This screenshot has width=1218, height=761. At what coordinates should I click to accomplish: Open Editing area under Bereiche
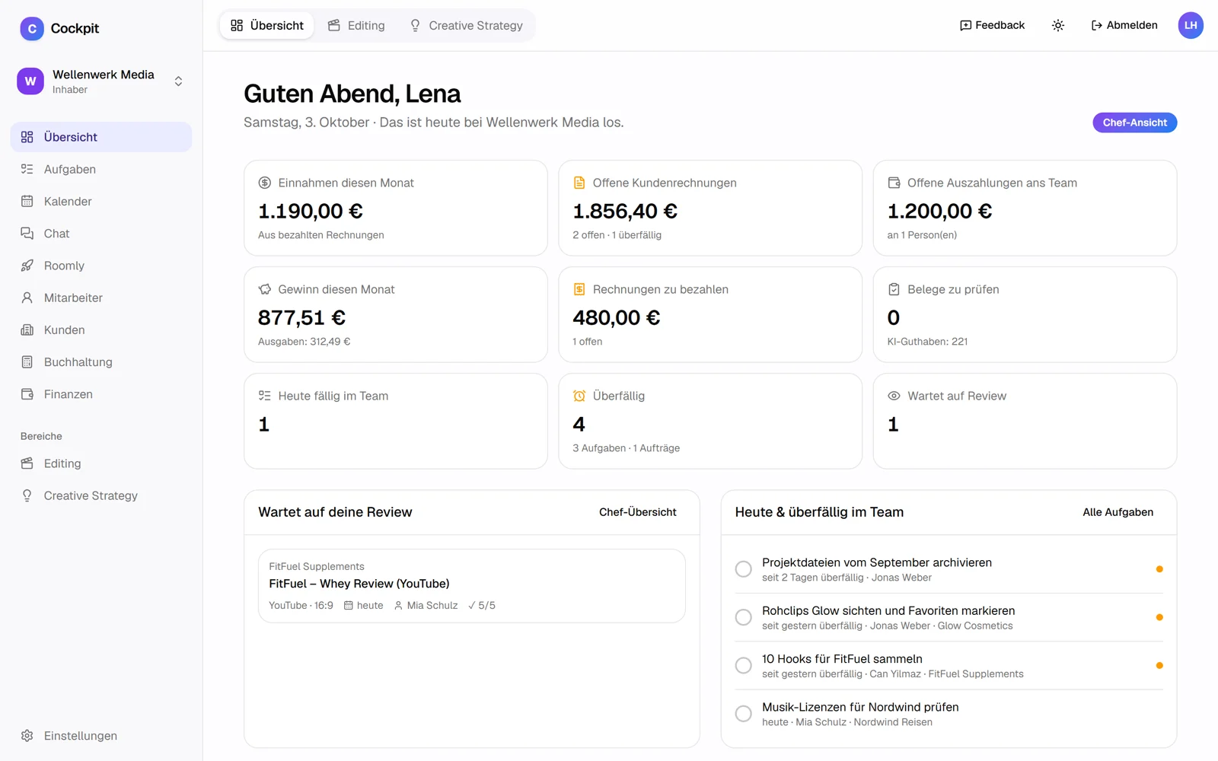pos(101,463)
